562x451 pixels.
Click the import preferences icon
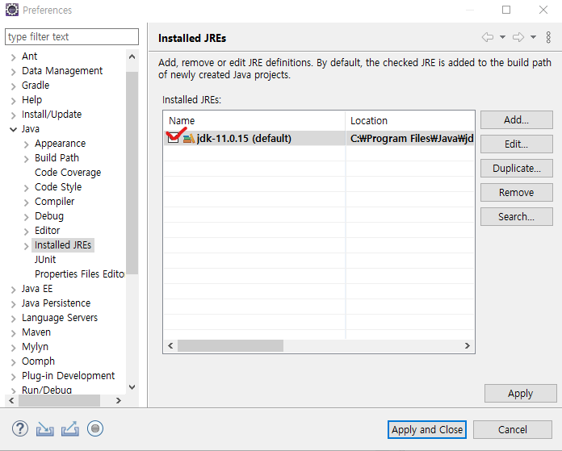(44, 428)
